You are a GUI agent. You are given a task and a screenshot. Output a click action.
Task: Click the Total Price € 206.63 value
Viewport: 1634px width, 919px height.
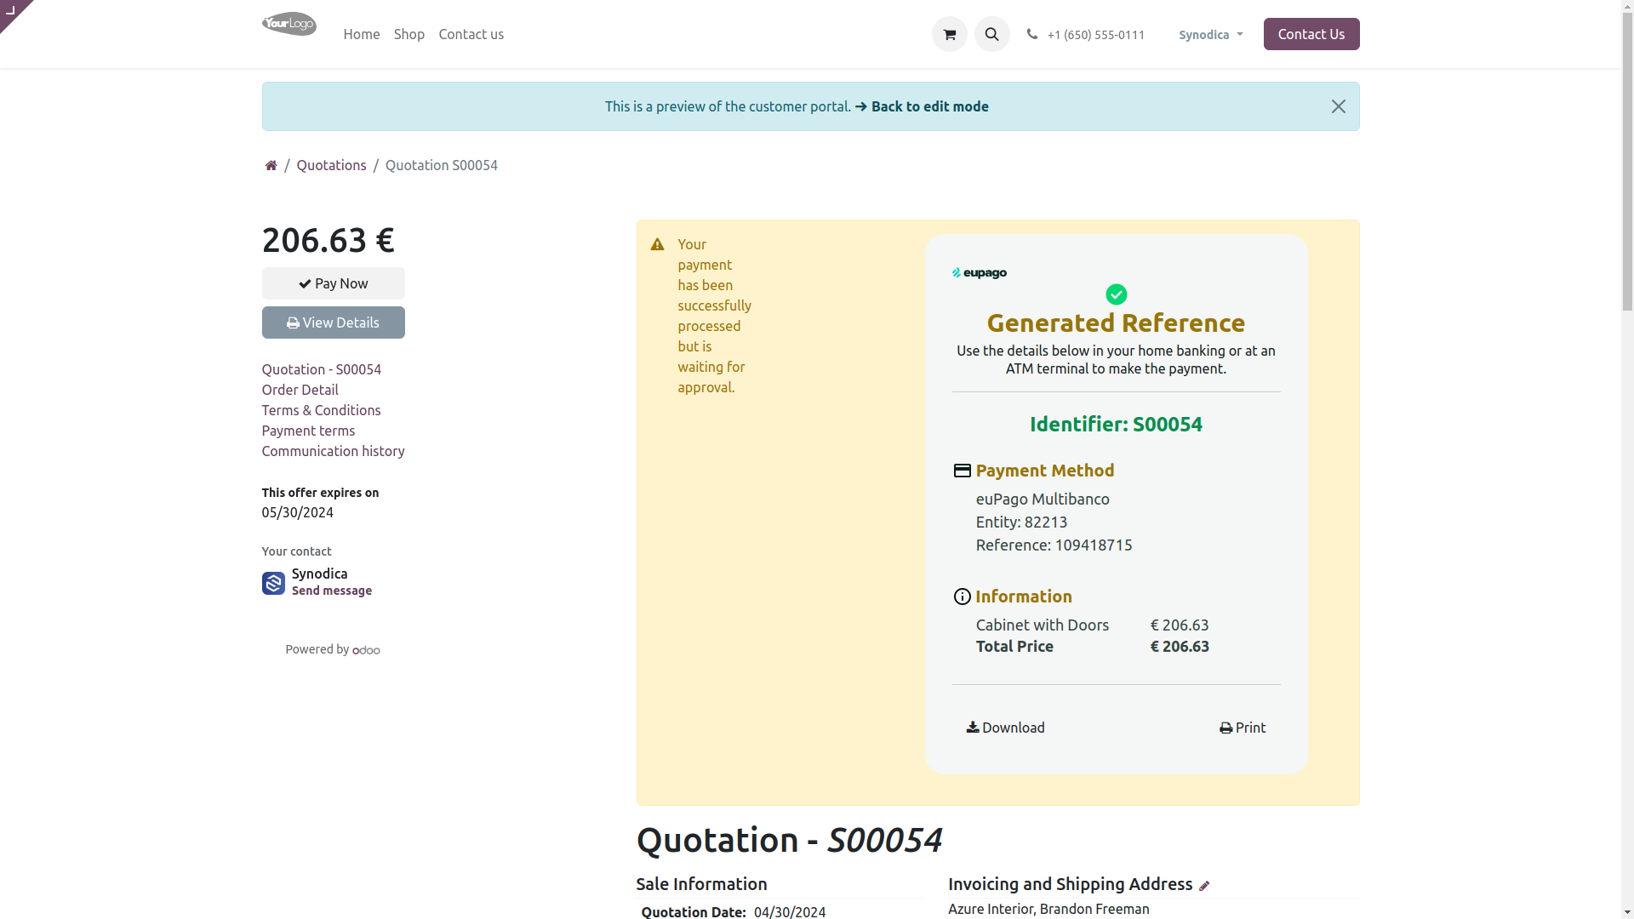point(1180,646)
